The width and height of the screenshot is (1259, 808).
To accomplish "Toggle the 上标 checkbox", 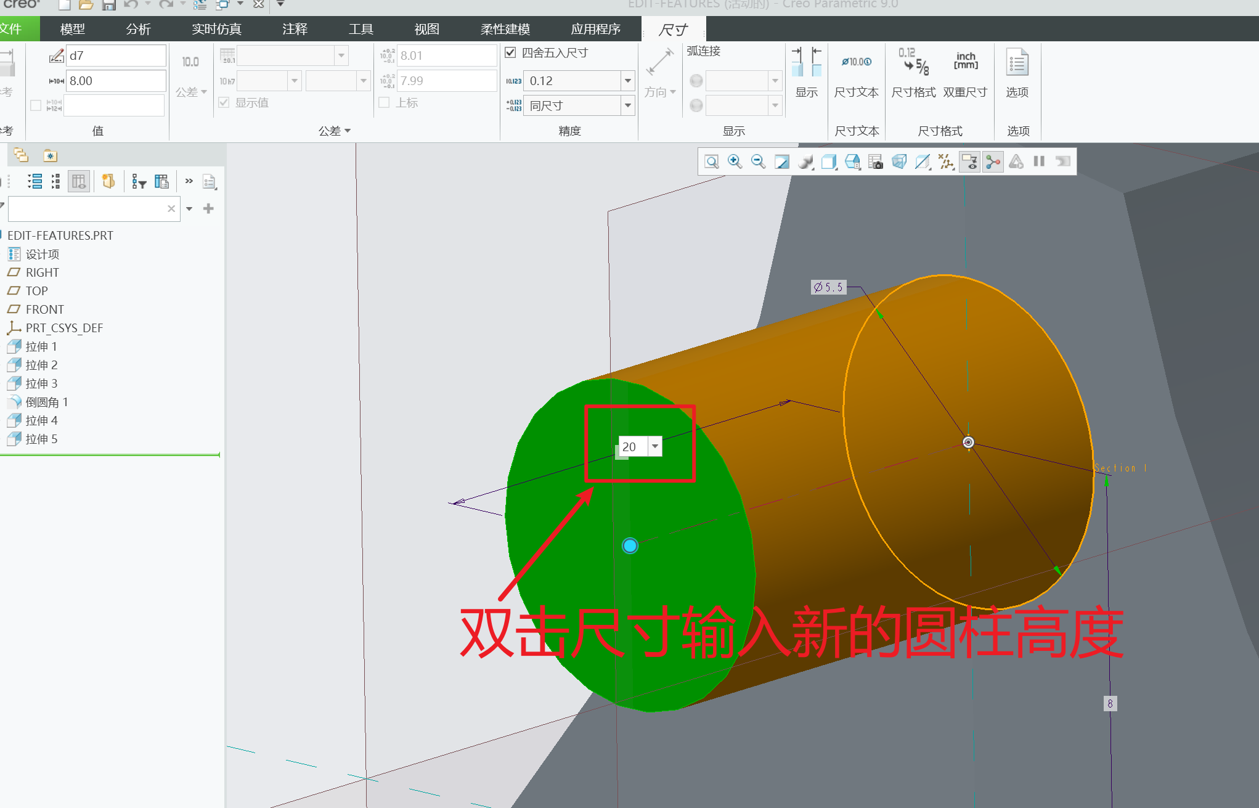I will pos(384,102).
